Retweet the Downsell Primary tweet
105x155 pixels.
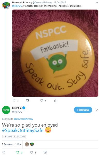point(28,100)
